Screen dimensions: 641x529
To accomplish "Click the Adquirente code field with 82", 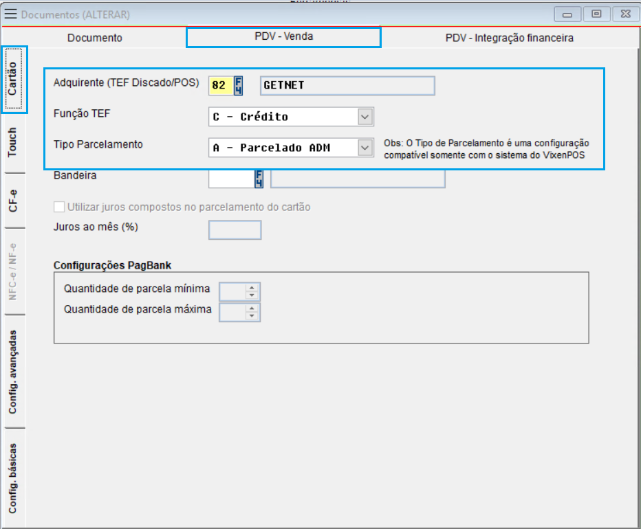I will point(220,85).
